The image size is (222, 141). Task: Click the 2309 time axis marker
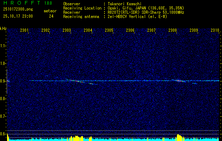(194, 30)
